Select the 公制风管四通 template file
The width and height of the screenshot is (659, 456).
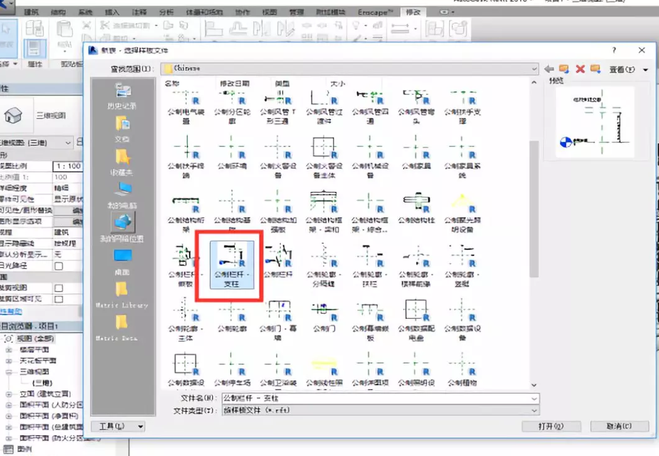(x=370, y=108)
